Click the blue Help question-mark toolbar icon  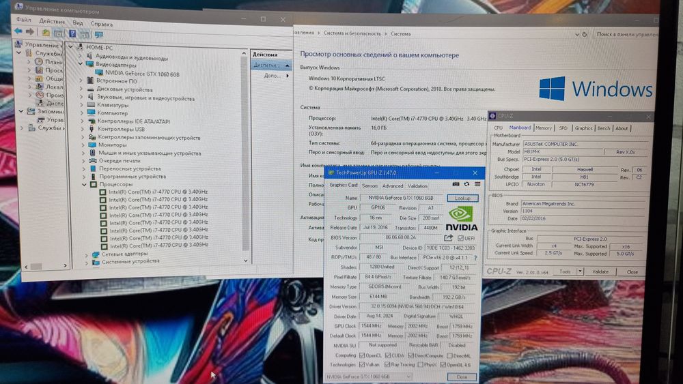click(x=72, y=33)
